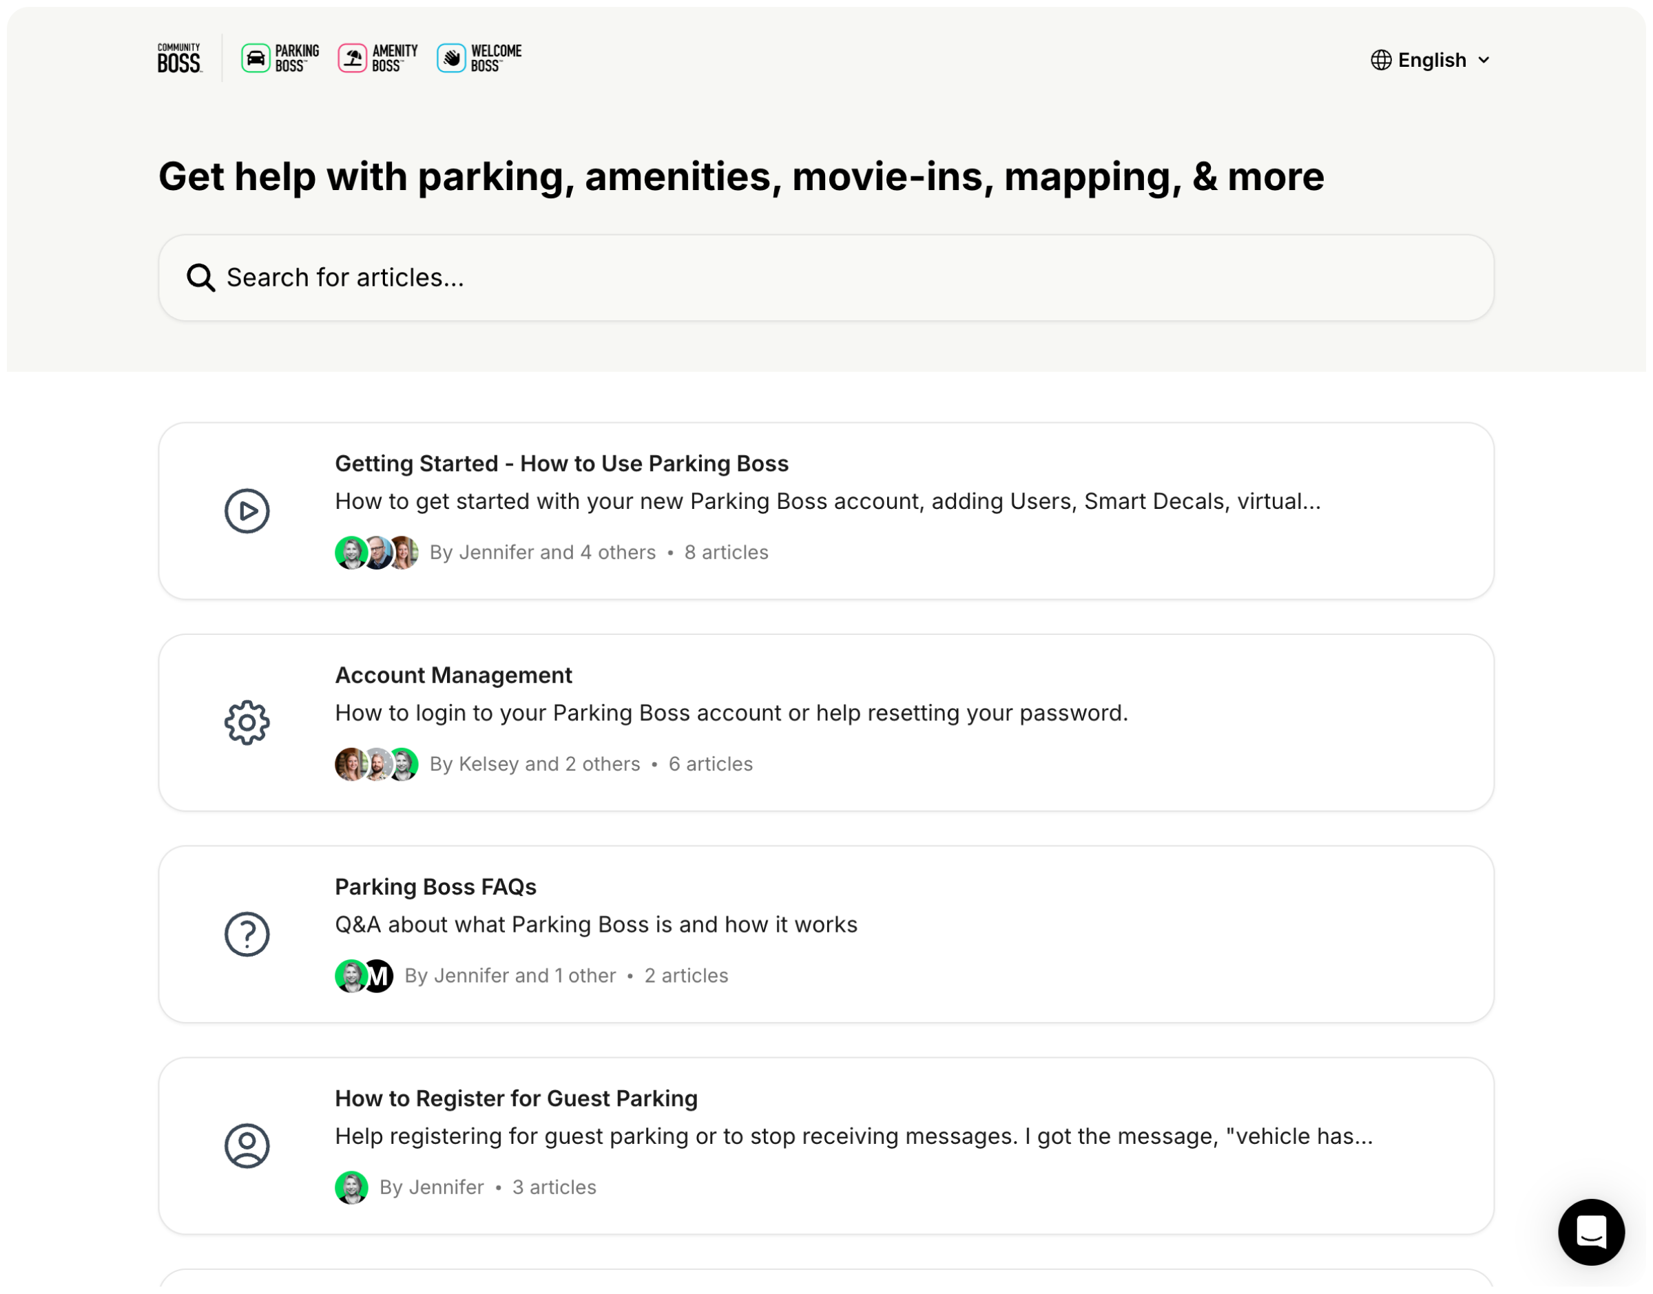1653x1294 pixels.
Task: Click the globe language icon
Action: pos(1380,60)
